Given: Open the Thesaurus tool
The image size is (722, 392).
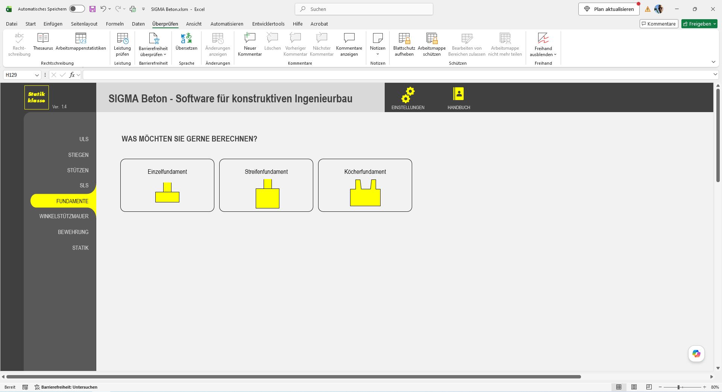Looking at the screenshot, I should 43,41.
